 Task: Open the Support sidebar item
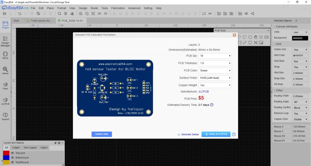pos(5,116)
